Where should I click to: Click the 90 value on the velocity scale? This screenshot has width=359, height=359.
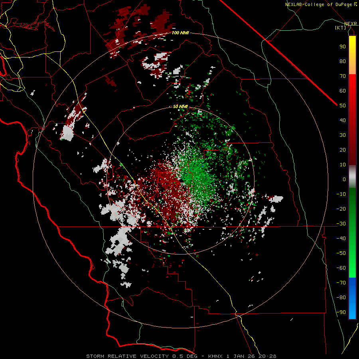click(343, 47)
